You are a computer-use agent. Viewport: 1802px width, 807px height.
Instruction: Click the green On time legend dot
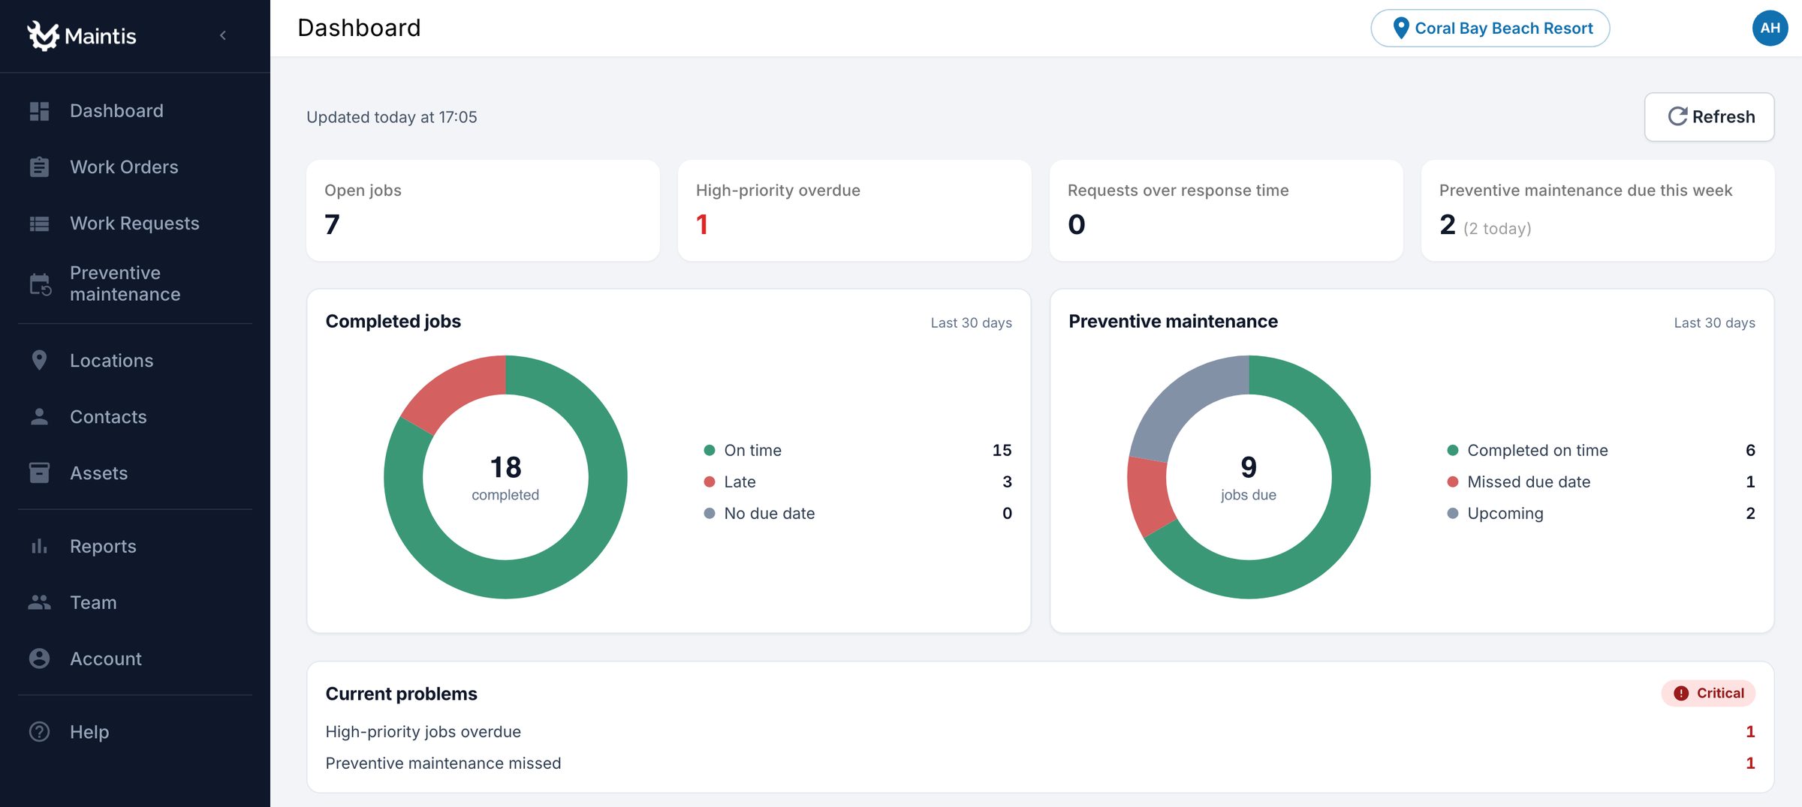709,451
